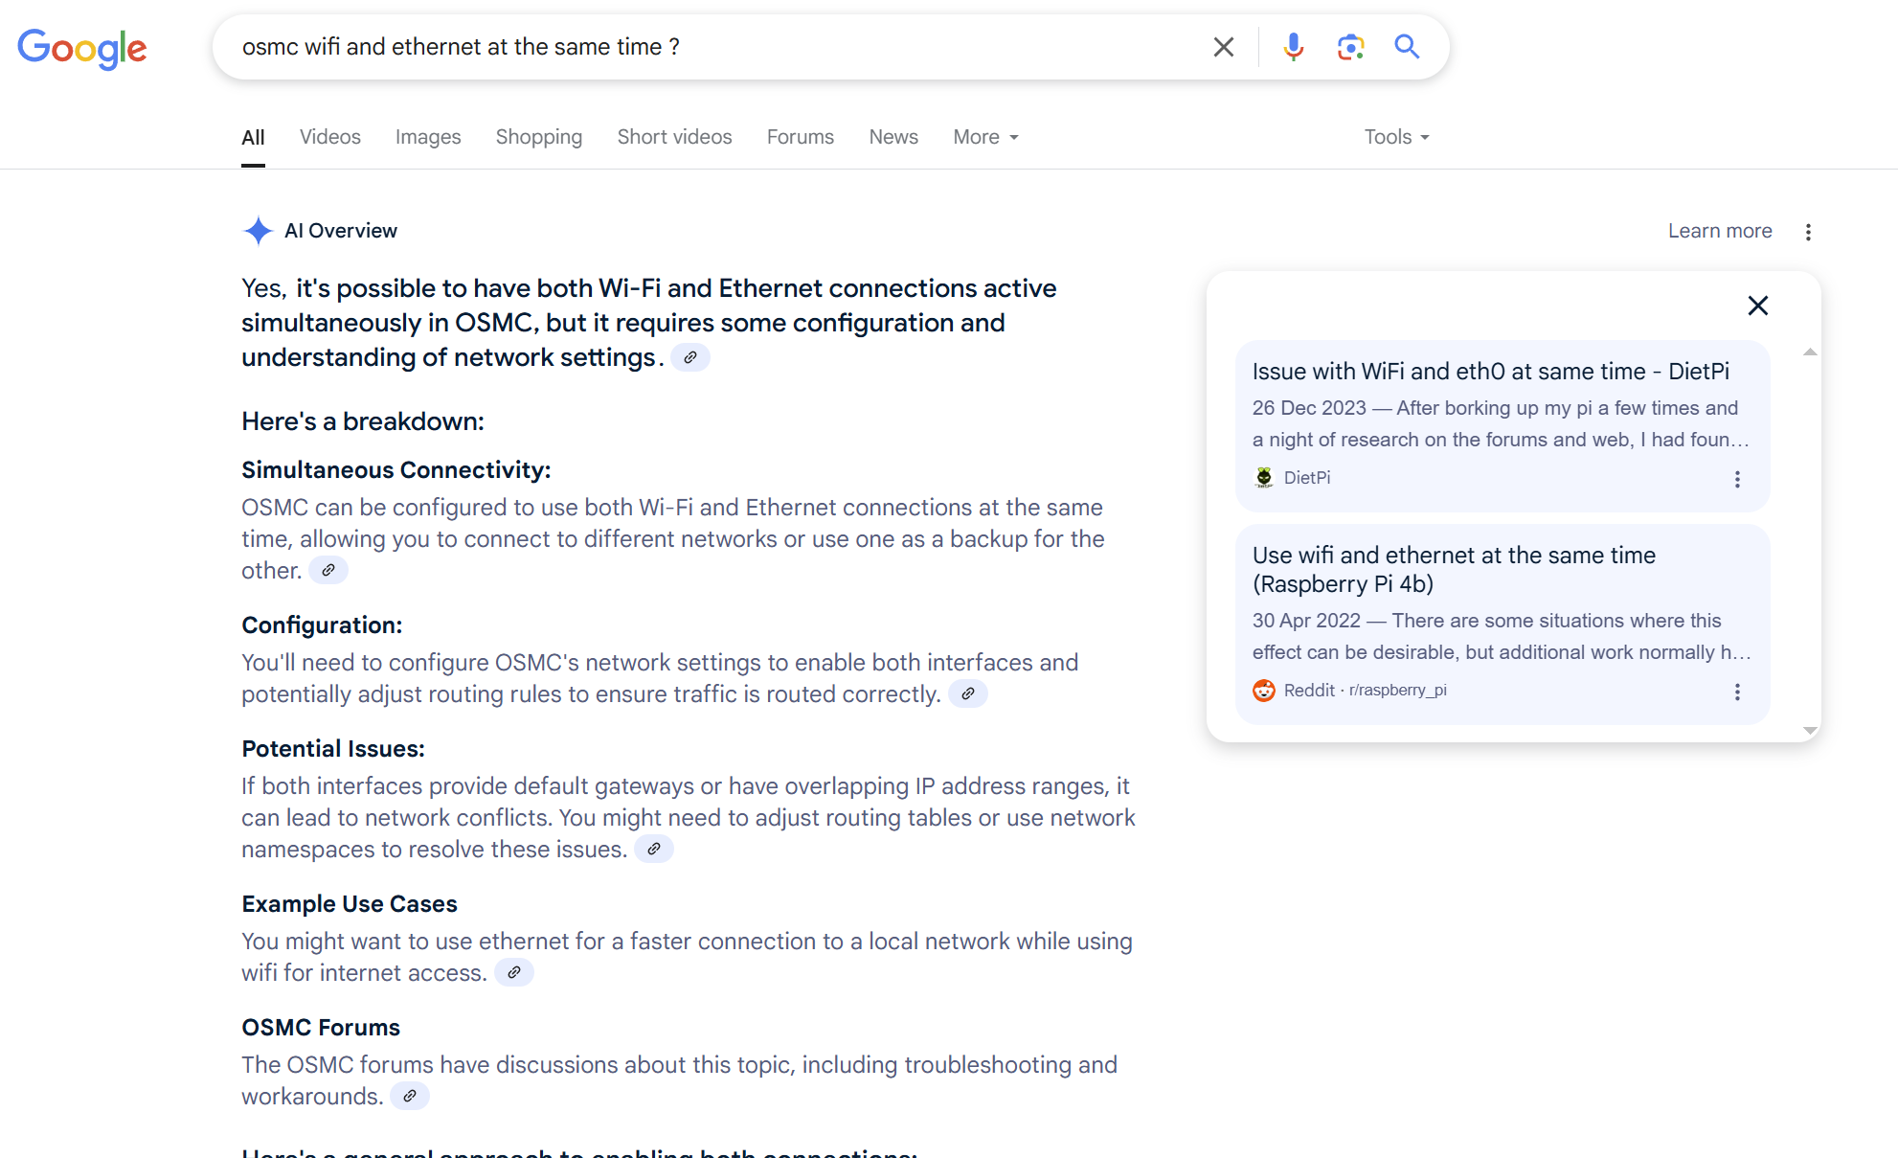Screen dimensions: 1898x1158
Task: Start voice search with microphone
Action: 1293,47
